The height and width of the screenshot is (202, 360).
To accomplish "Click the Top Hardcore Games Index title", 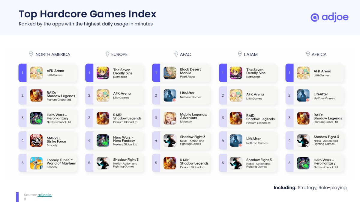I will (88, 14).
